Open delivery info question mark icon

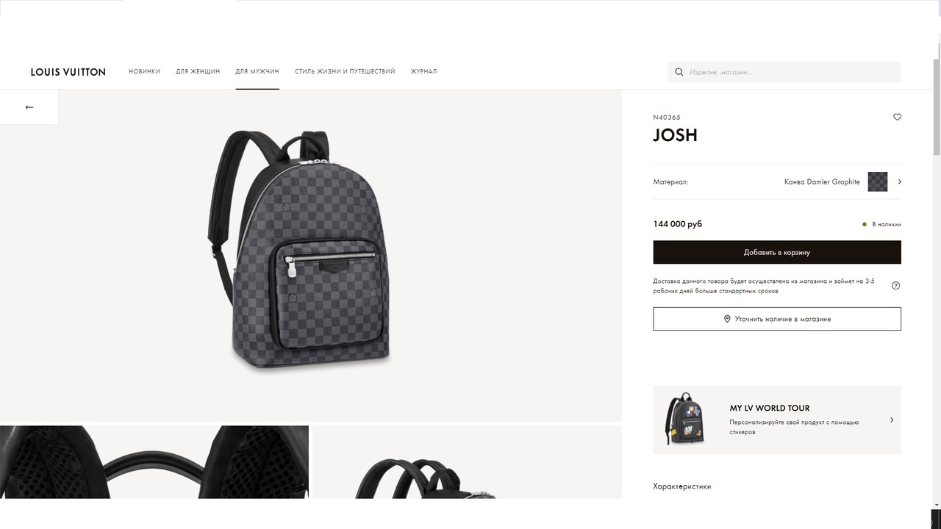click(895, 286)
